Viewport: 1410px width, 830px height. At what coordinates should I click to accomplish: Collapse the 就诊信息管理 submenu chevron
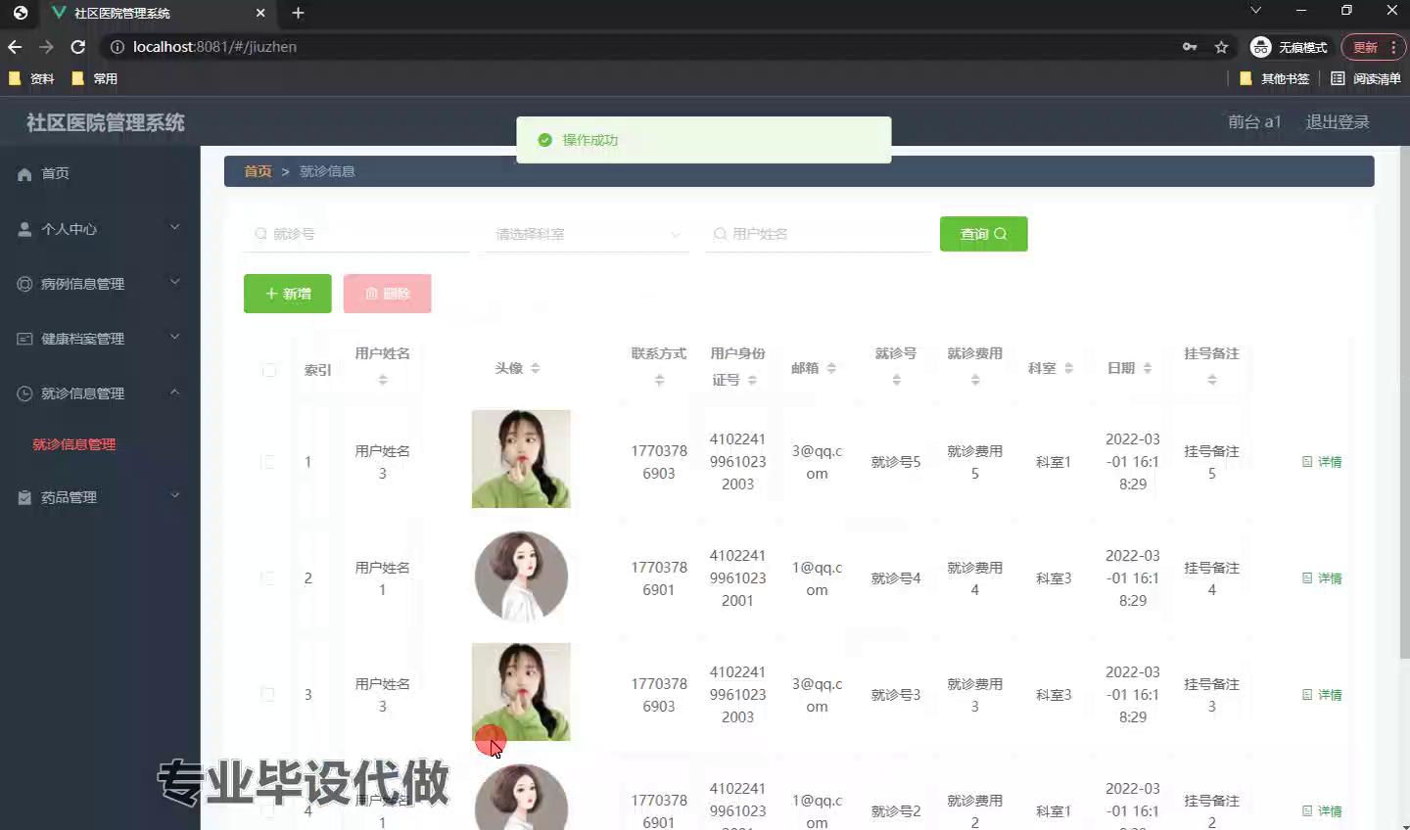tap(174, 392)
